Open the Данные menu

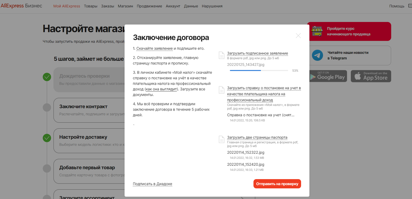click(191, 6)
